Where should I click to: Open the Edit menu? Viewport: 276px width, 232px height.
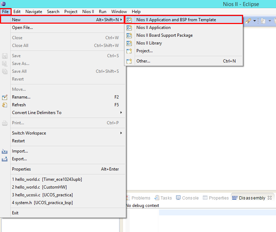click(17, 12)
